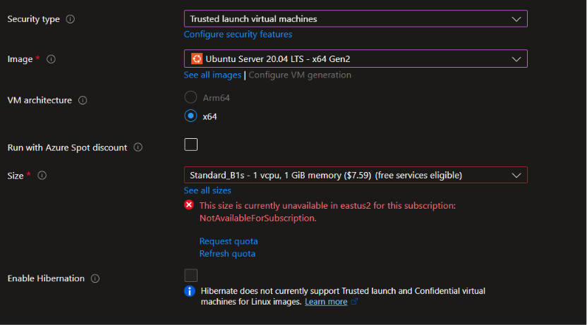This screenshot has height=325, width=587.
Task: Click the Image field info icon
Action: [51, 59]
